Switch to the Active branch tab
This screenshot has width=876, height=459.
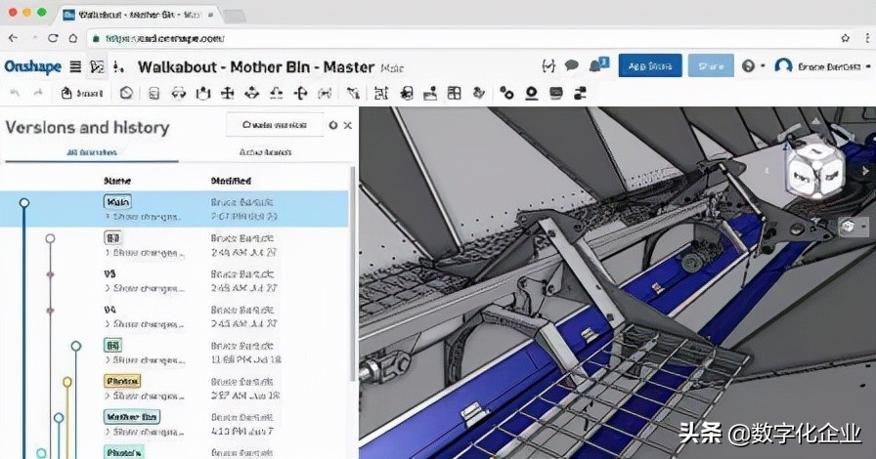pyautogui.click(x=265, y=152)
